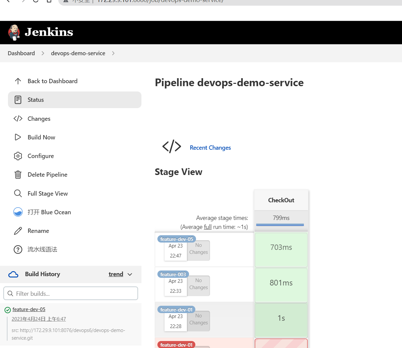Click the Delete Pipeline trash icon

(18, 175)
